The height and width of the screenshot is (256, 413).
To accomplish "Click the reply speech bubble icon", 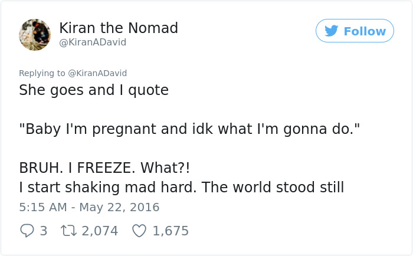I will 27,231.
